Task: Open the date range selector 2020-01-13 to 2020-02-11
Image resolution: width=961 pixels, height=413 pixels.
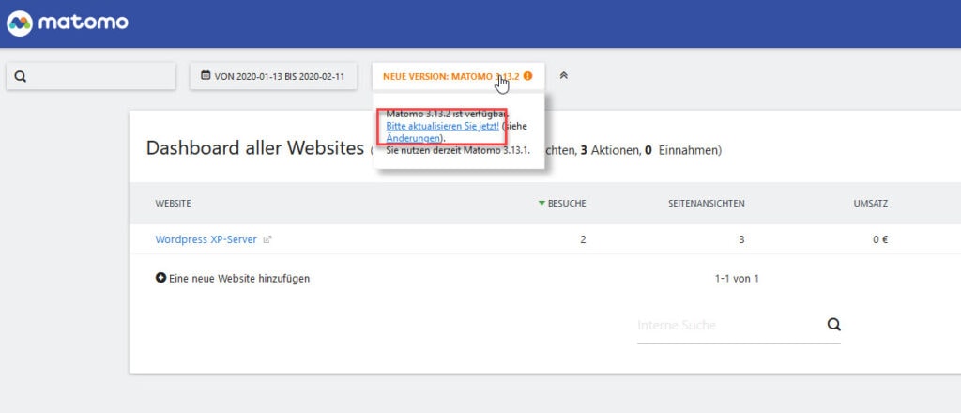Action: pos(273,77)
